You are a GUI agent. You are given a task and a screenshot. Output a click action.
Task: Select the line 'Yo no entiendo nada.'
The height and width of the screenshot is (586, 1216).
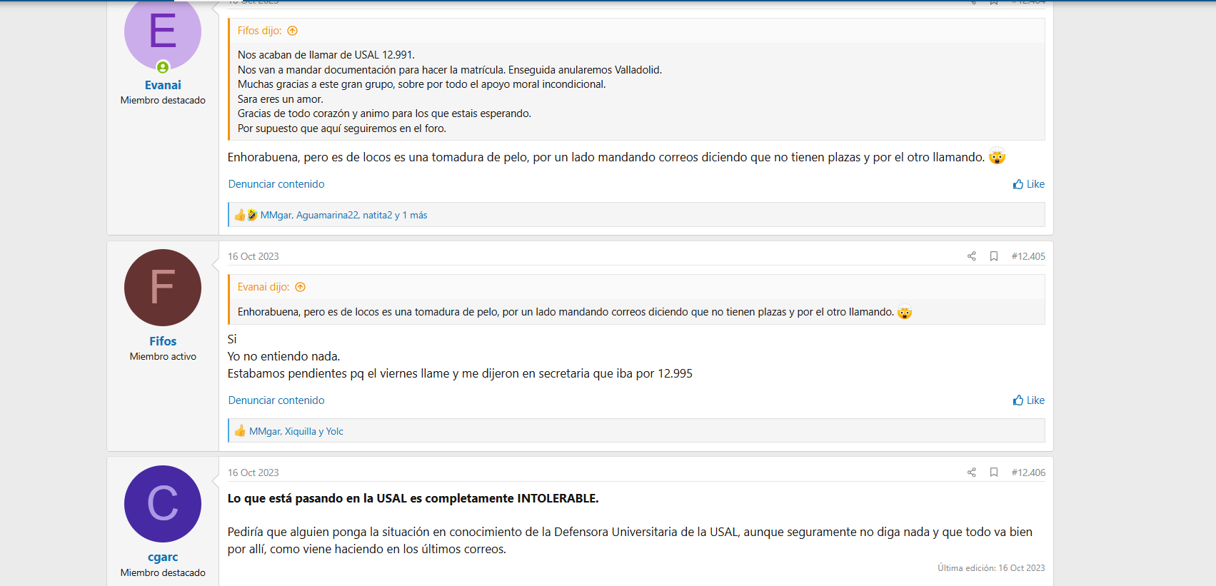(x=284, y=356)
